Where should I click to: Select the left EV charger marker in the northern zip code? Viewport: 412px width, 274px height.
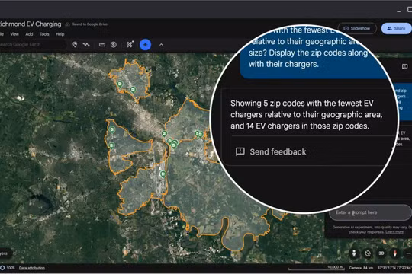coord(120,84)
